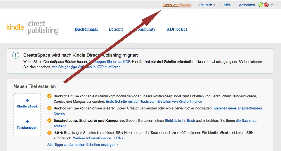Open the dropdown arrow beside the smileys
The width and height of the screenshot is (281, 151).
[x=272, y=5]
